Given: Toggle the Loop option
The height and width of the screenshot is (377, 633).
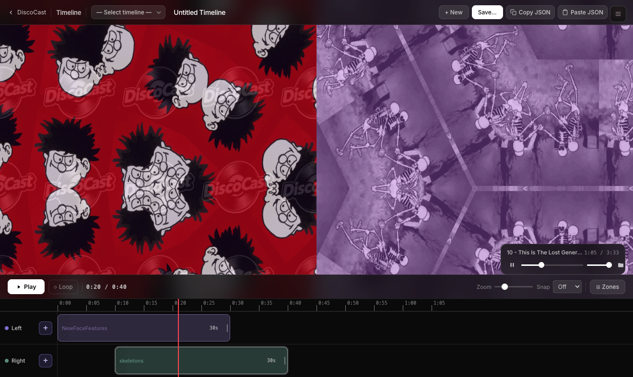Looking at the screenshot, I should (63, 287).
